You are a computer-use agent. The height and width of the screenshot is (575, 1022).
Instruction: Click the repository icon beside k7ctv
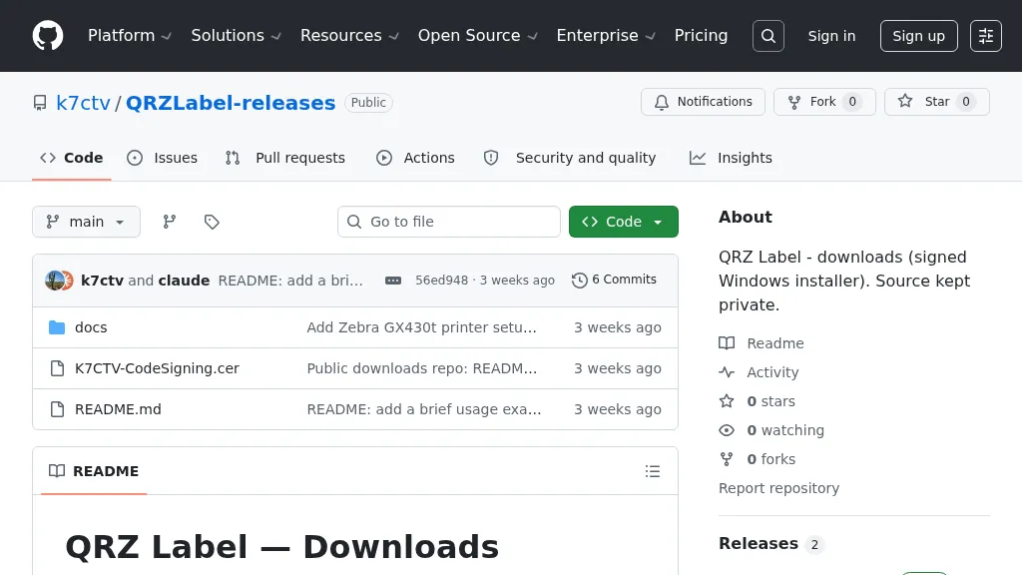(x=40, y=103)
